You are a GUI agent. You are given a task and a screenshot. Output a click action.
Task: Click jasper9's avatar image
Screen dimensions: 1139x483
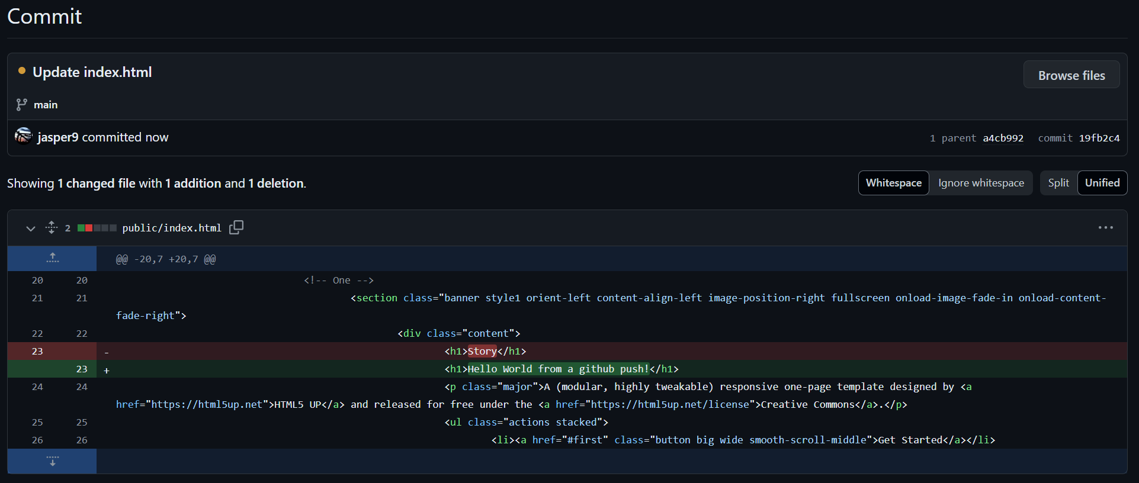point(23,136)
